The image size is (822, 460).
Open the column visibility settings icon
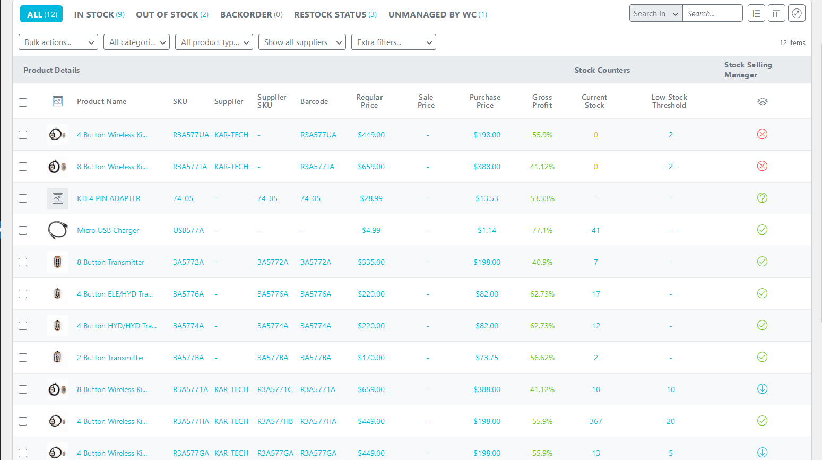tap(776, 13)
